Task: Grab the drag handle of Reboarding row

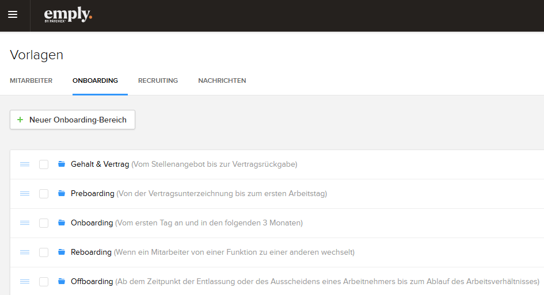Action: coord(25,252)
